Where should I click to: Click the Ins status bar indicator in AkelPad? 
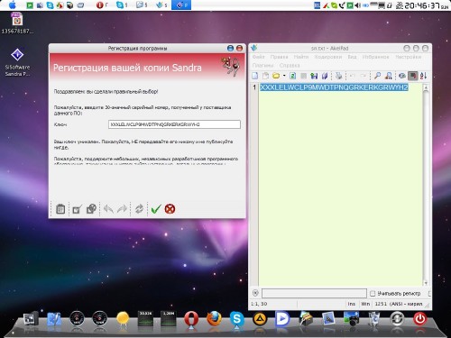(x=352, y=304)
